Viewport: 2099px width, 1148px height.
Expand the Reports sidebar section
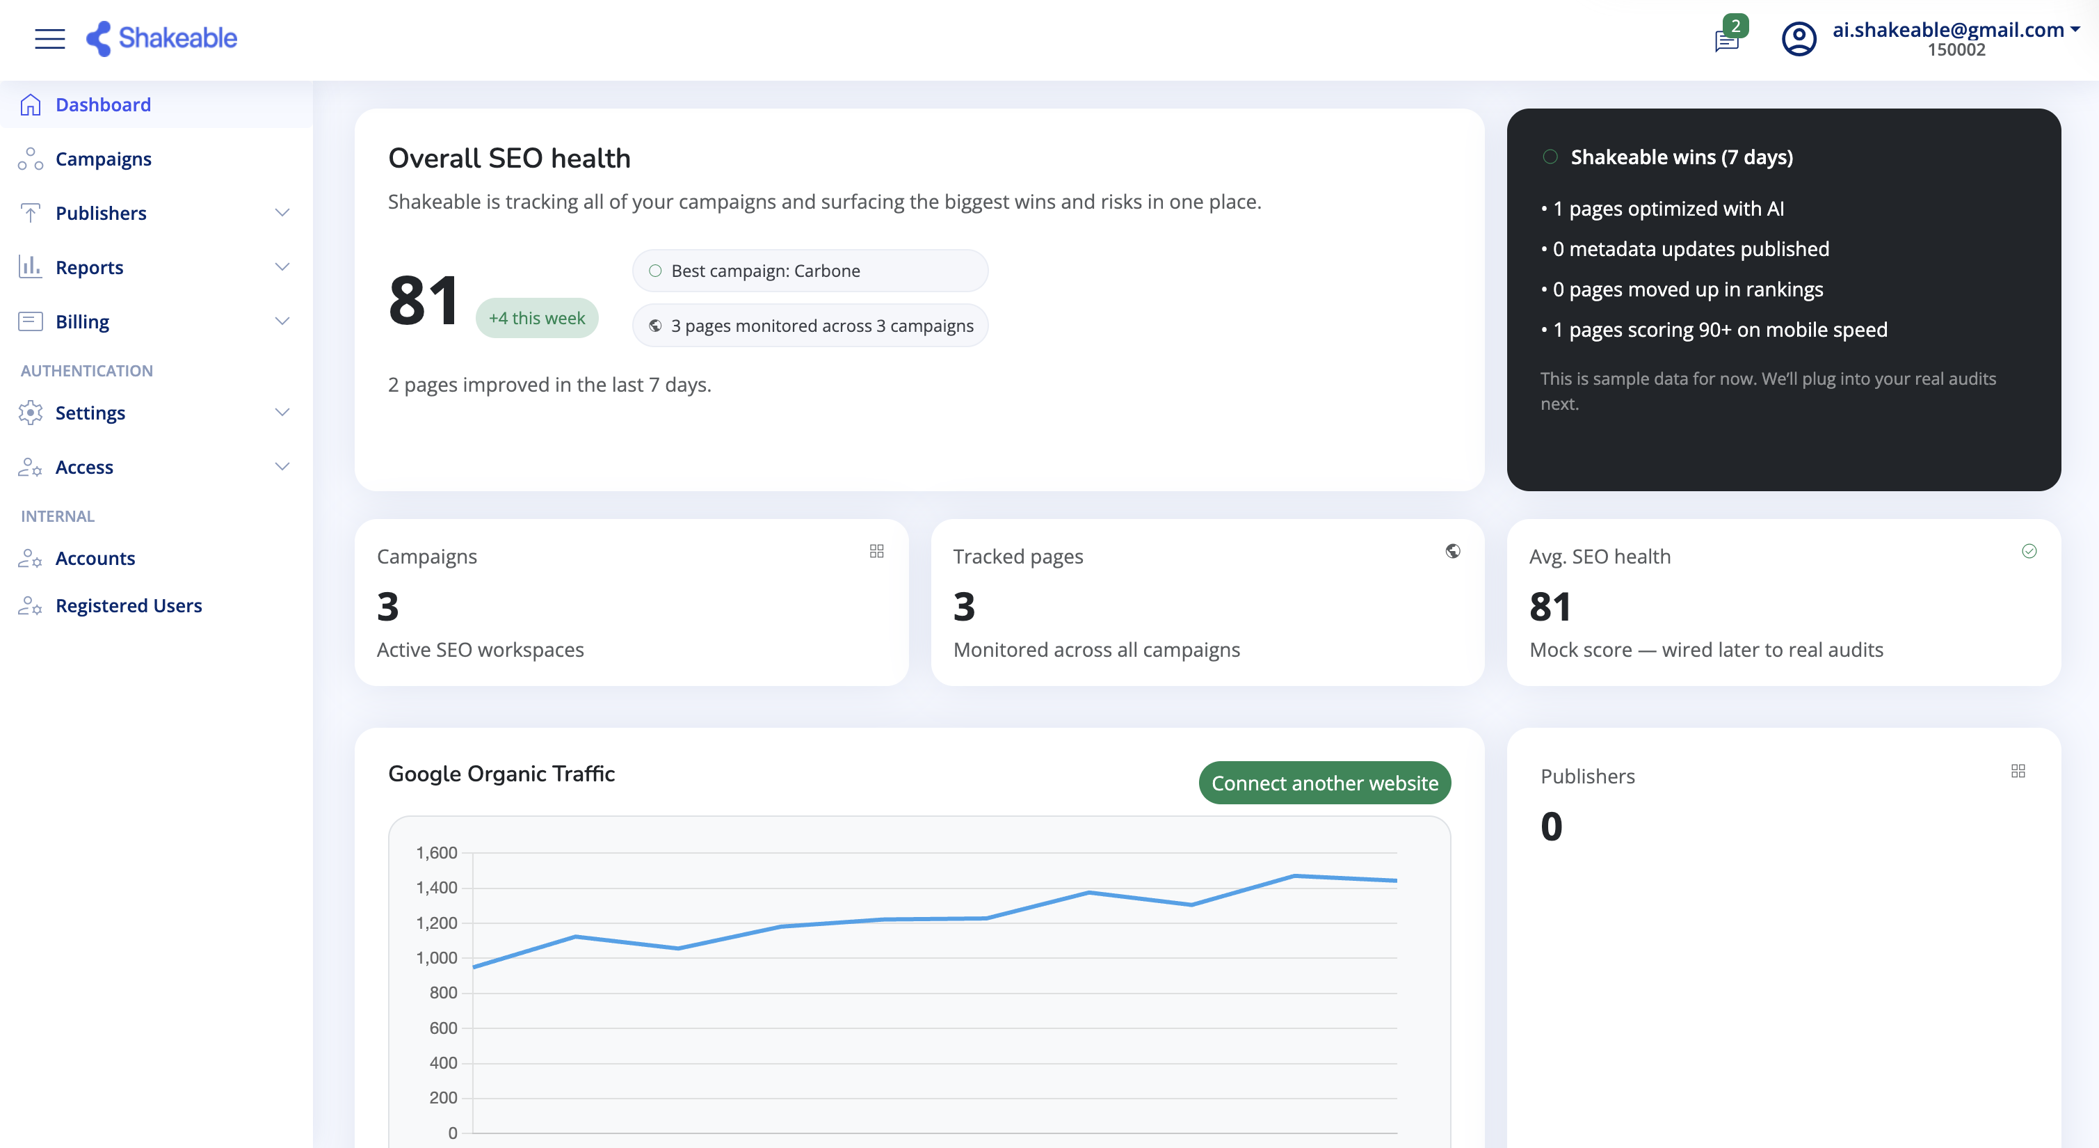click(282, 266)
